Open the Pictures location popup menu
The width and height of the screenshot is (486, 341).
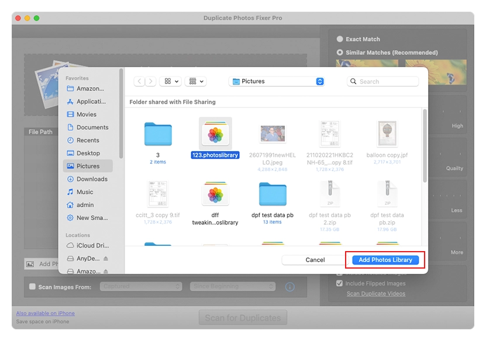point(277,81)
